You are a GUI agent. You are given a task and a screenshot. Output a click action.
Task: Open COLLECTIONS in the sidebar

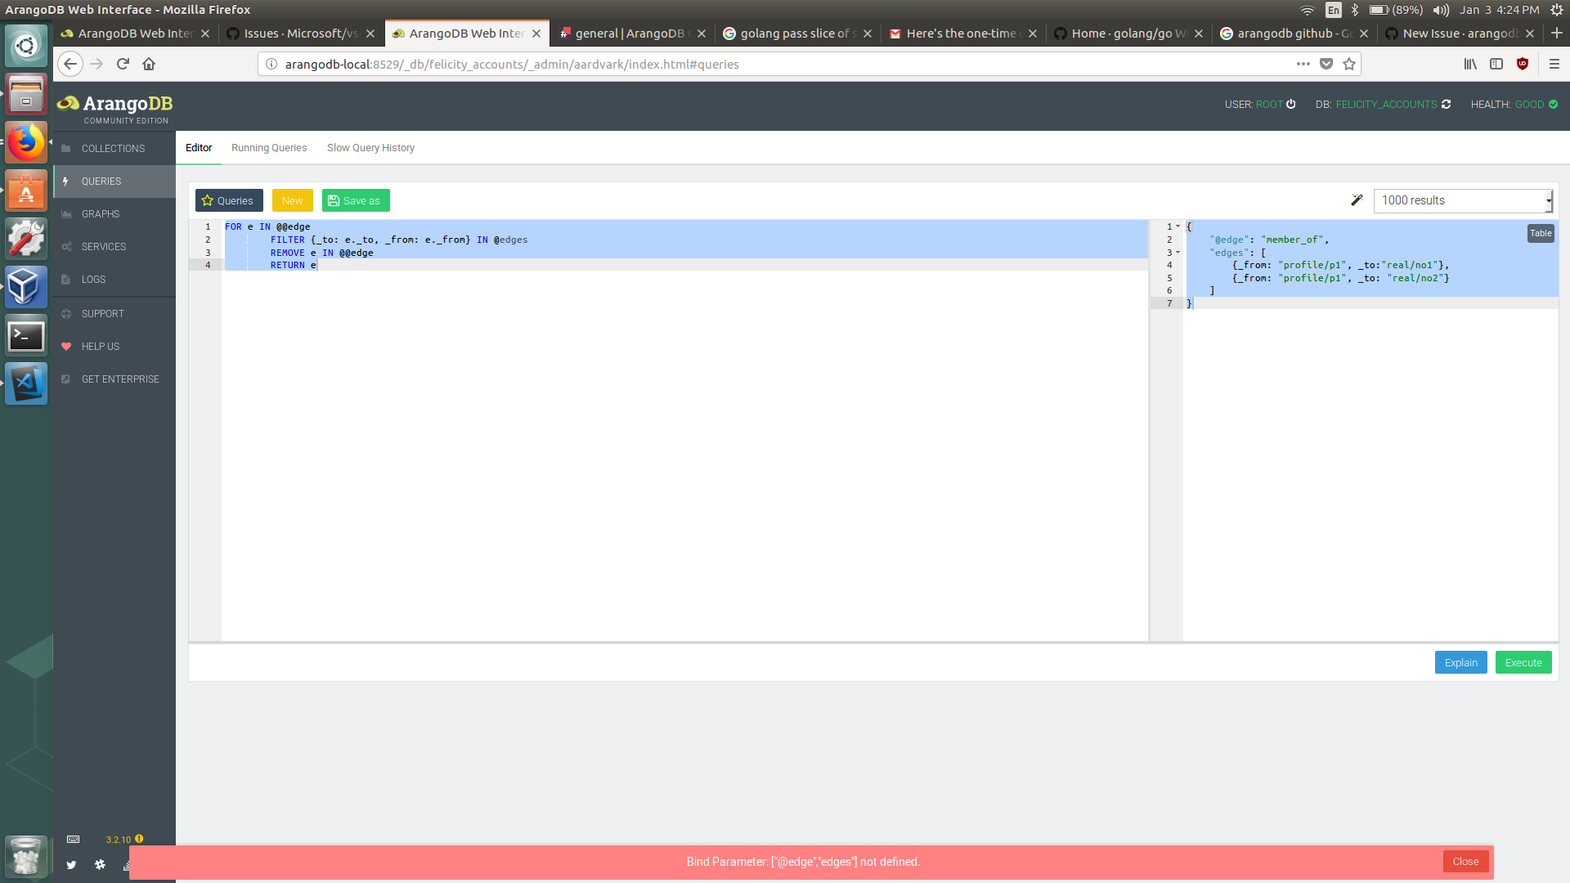(x=114, y=149)
